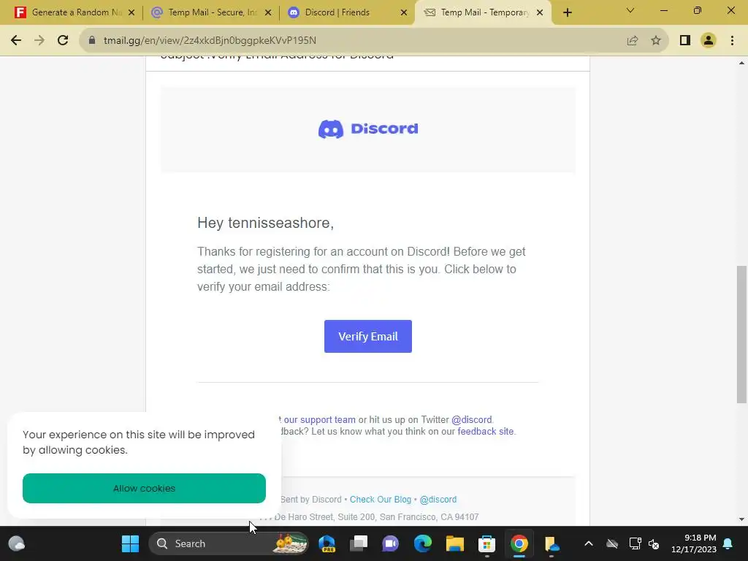Open the notification bell in tray
The height and width of the screenshot is (561, 748).
[728, 543]
